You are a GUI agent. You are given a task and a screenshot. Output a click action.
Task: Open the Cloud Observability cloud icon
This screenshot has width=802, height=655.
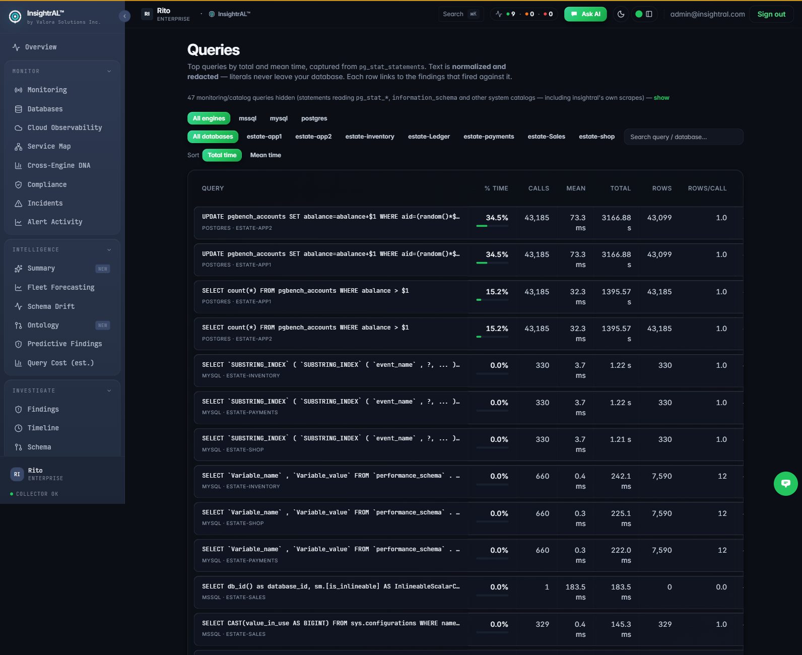point(19,128)
